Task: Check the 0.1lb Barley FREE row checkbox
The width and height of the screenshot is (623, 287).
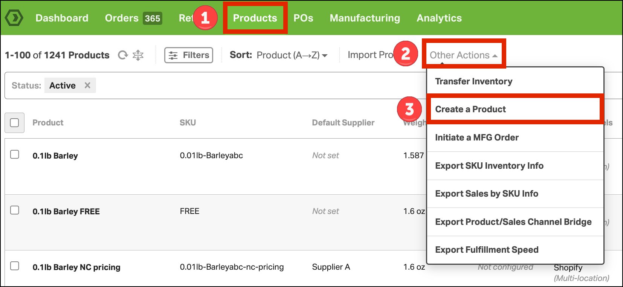Action: 15,210
